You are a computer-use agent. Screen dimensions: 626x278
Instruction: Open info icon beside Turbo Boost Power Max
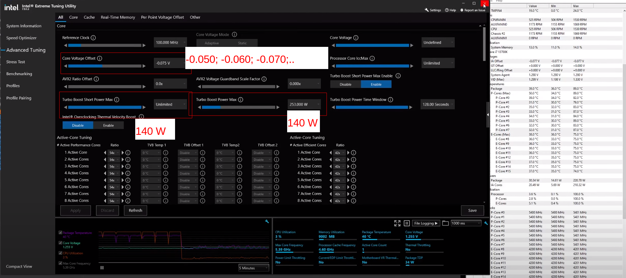(241, 100)
